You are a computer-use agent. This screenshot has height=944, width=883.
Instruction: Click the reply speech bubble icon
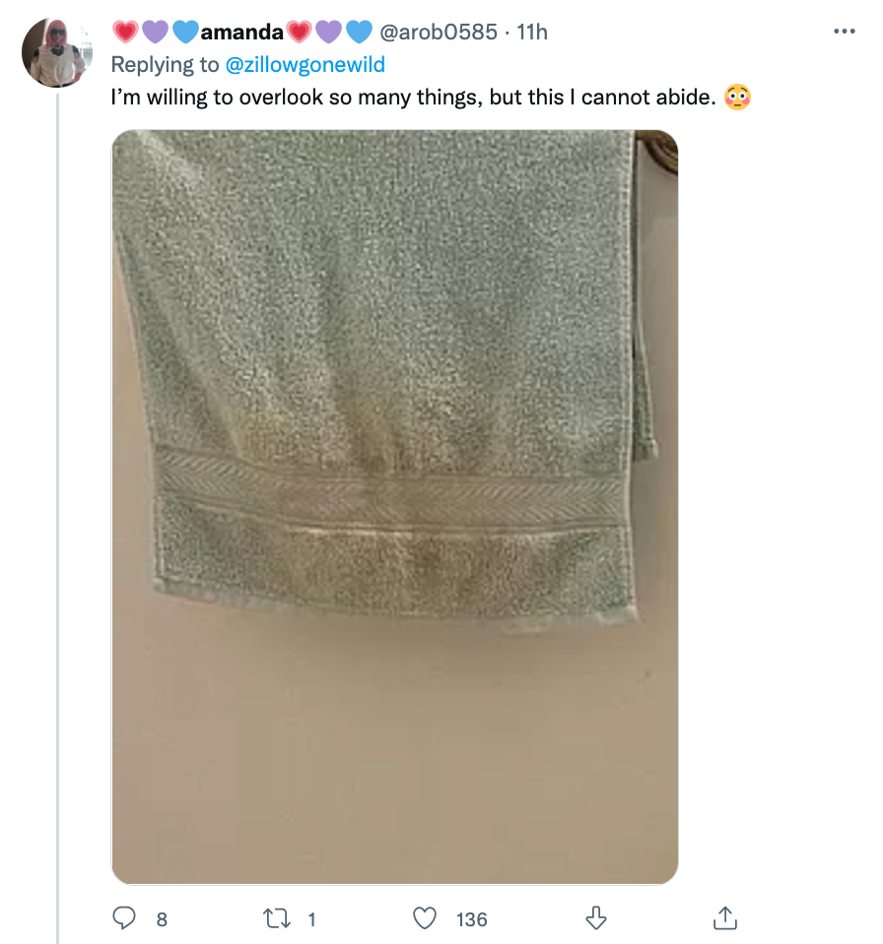(x=124, y=918)
